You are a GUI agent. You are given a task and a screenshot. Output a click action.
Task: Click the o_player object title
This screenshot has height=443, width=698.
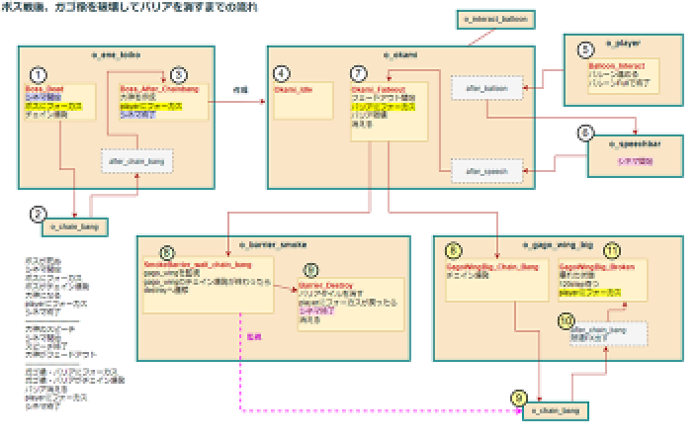(x=623, y=44)
